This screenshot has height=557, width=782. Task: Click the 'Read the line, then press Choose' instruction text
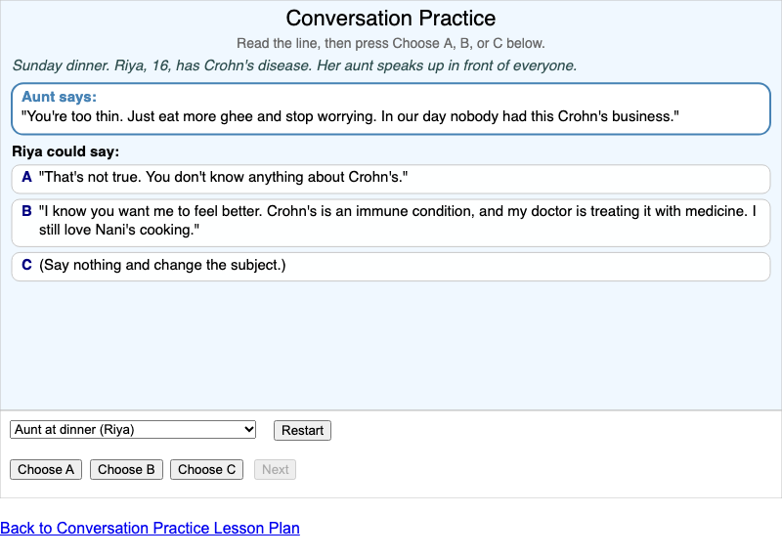coord(391,43)
